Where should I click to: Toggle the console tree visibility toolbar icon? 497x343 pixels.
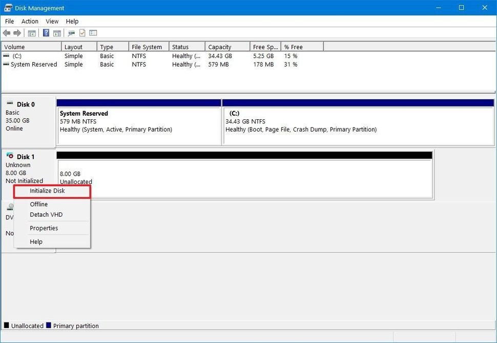pos(31,33)
